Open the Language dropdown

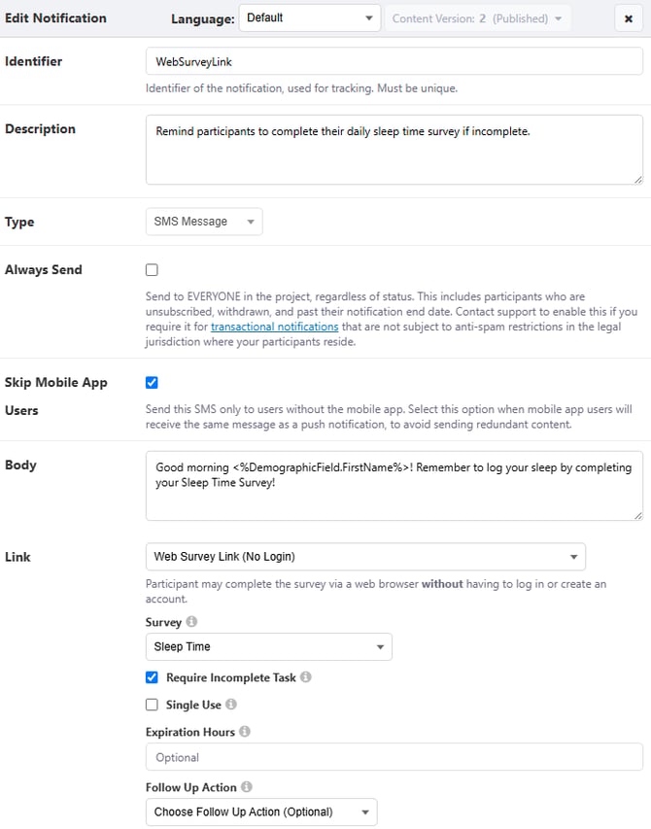pyautogui.click(x=310, y=18)
